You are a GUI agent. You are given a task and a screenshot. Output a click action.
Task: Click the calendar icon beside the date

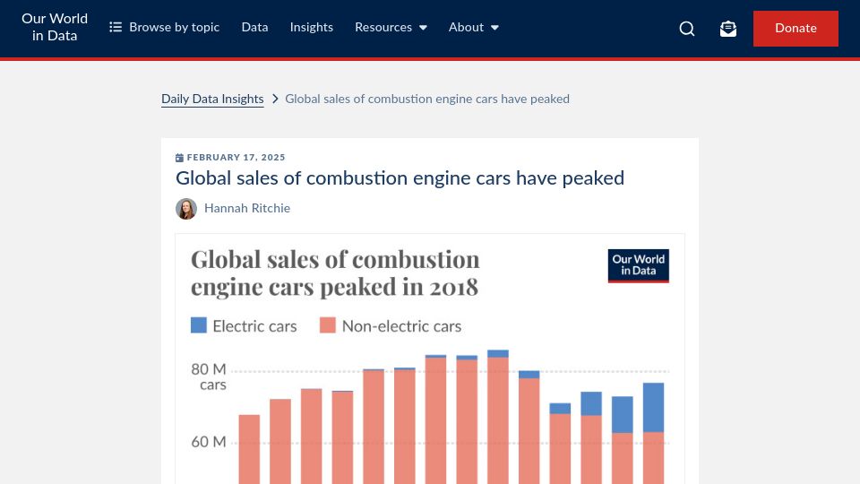coord(179,158)
